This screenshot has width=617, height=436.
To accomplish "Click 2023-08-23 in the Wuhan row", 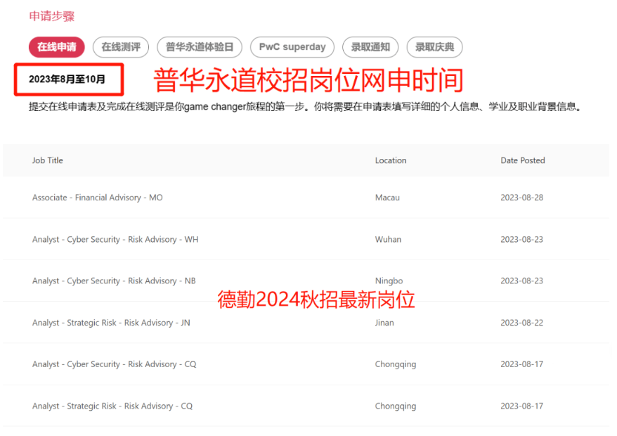I will click(521, 240).
